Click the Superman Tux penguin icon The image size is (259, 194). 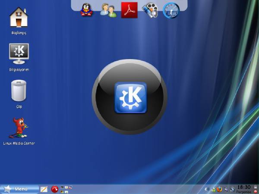coord(86,10)
